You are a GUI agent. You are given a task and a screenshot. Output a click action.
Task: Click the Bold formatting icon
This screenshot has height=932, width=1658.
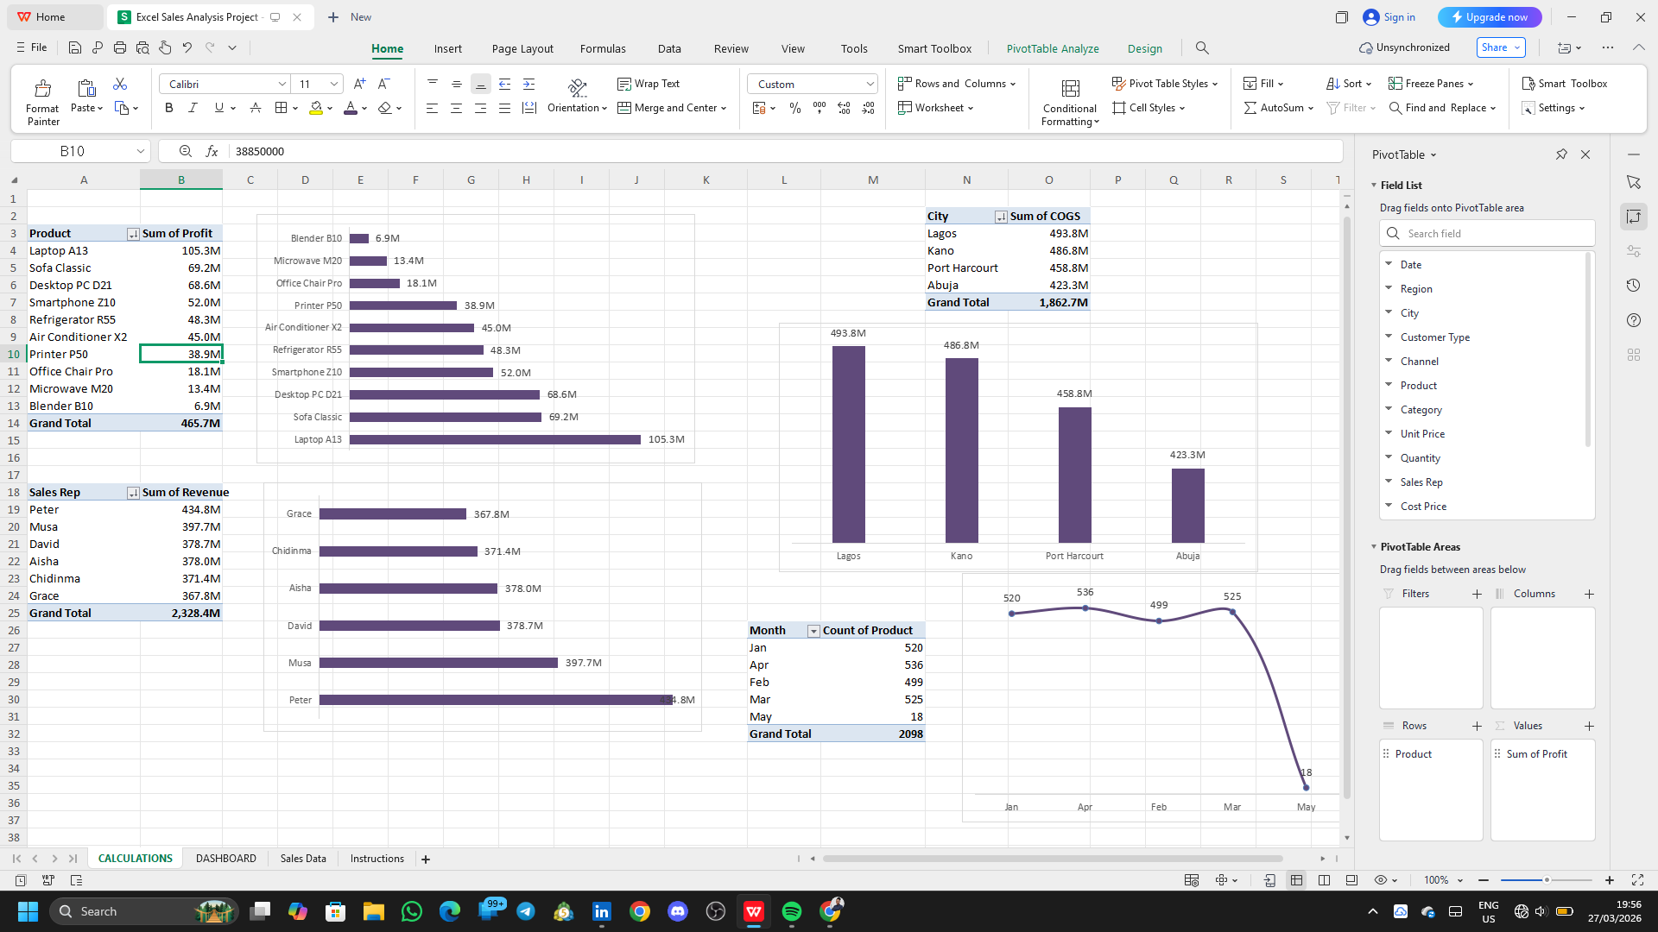tap(168, 108)
